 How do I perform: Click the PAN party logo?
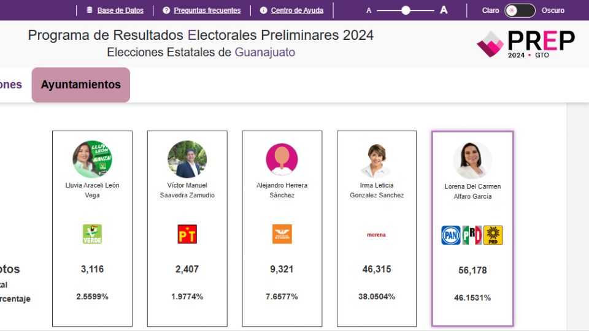pyautogui.click(x=451, y=235)
